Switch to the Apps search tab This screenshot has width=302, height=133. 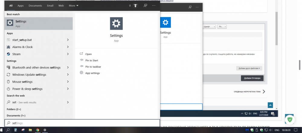point(21,6)
